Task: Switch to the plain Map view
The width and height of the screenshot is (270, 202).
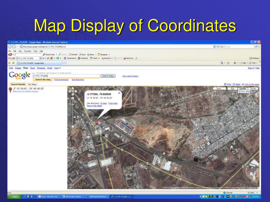Action: pyautogui.click(x=232, y=89)
